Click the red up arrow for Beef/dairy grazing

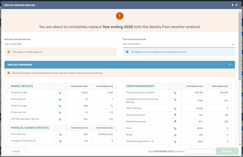(x=175, y=122)
